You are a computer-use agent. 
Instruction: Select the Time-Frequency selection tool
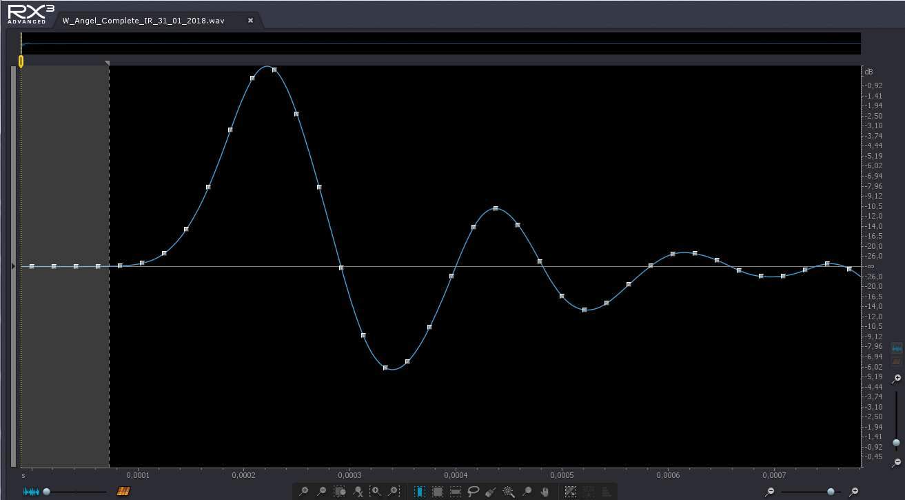[x=438, y=492]
